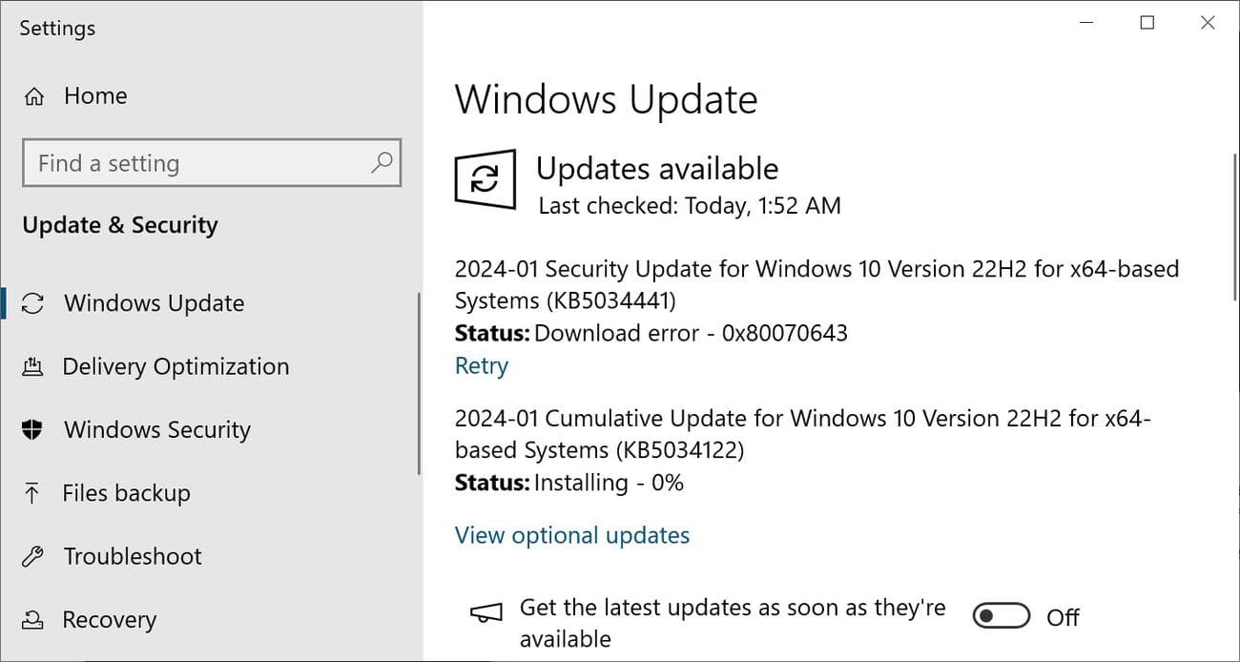Click the Delivery Optimization icon

[34, 366]
